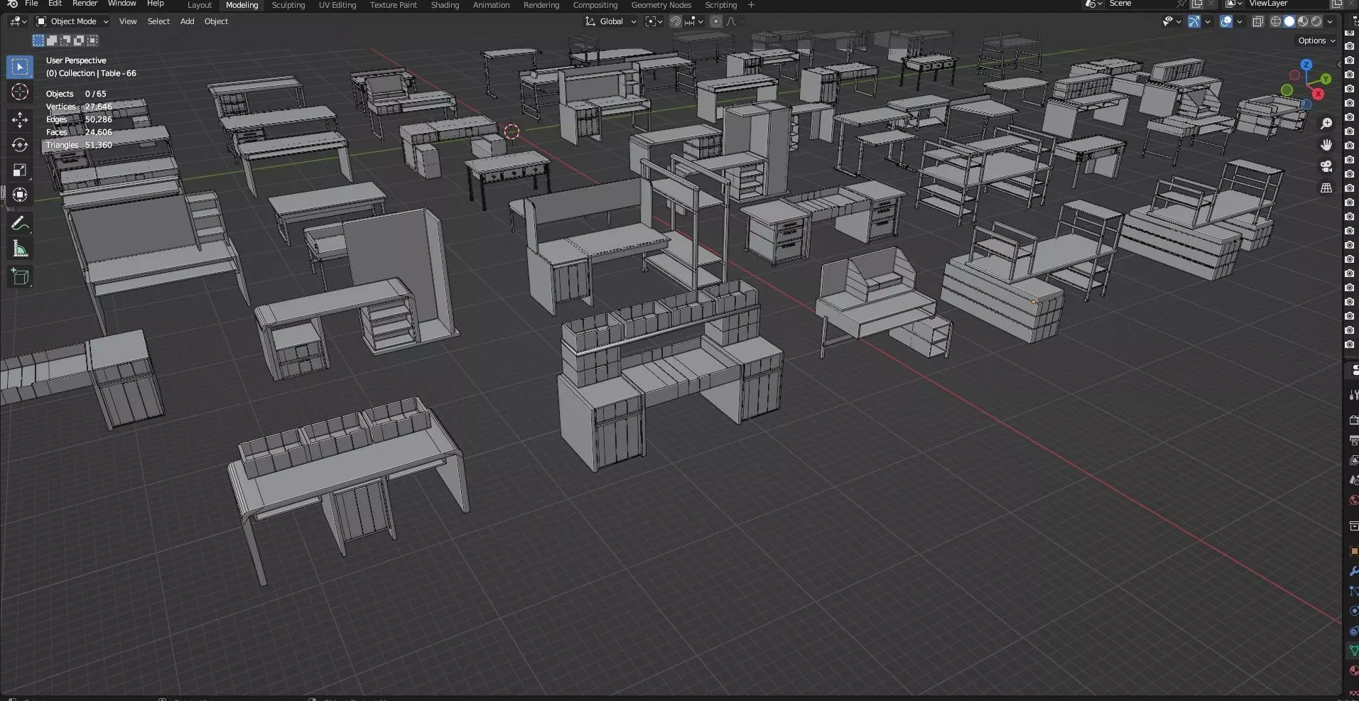Expand the shading options arrow
This screenshot has height=701, width=1359.
click(1330, 21)
